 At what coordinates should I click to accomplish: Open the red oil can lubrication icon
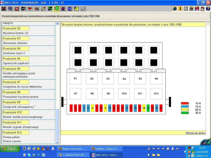[30, 9]
